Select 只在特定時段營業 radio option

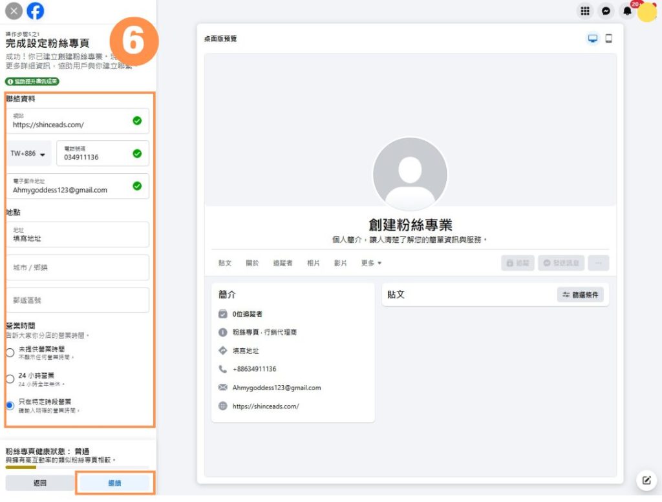(x=10, y=405)
